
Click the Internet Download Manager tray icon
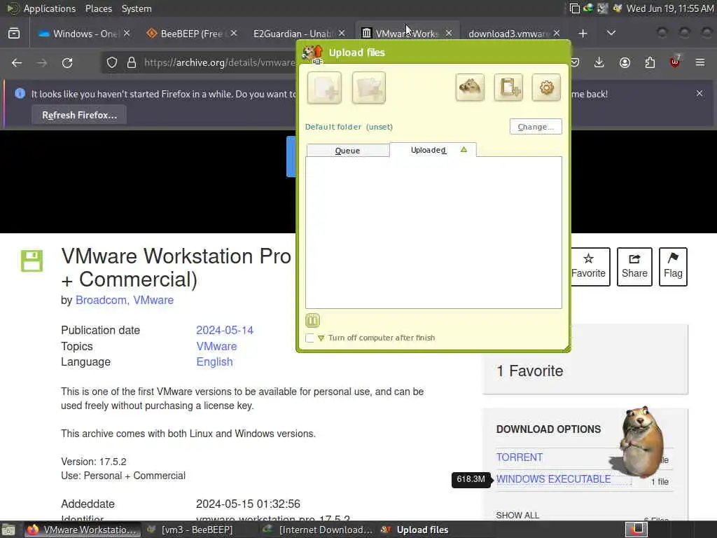click(589, 8)
